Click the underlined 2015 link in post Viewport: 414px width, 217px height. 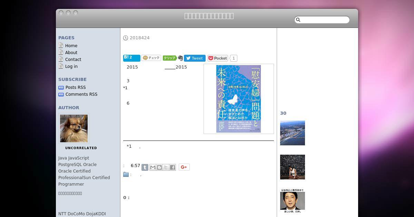pyautogui.click(x=176, y=67)
